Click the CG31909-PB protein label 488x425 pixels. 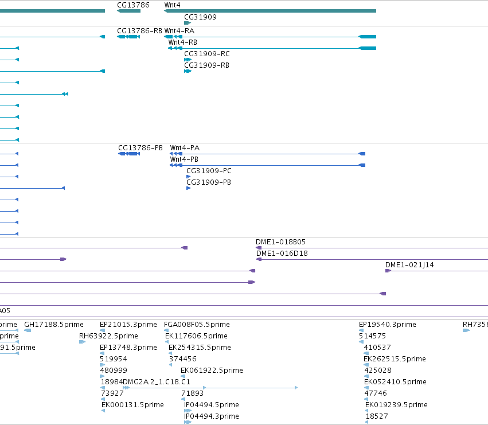[x=209, y=182]
